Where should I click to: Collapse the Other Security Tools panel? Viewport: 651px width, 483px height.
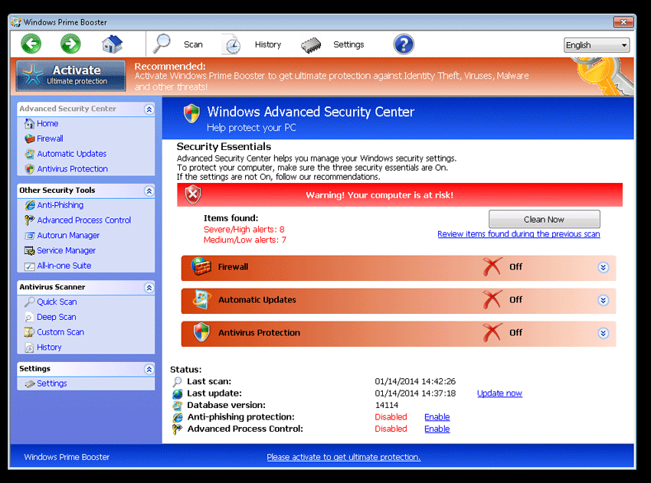coord(149,191)
